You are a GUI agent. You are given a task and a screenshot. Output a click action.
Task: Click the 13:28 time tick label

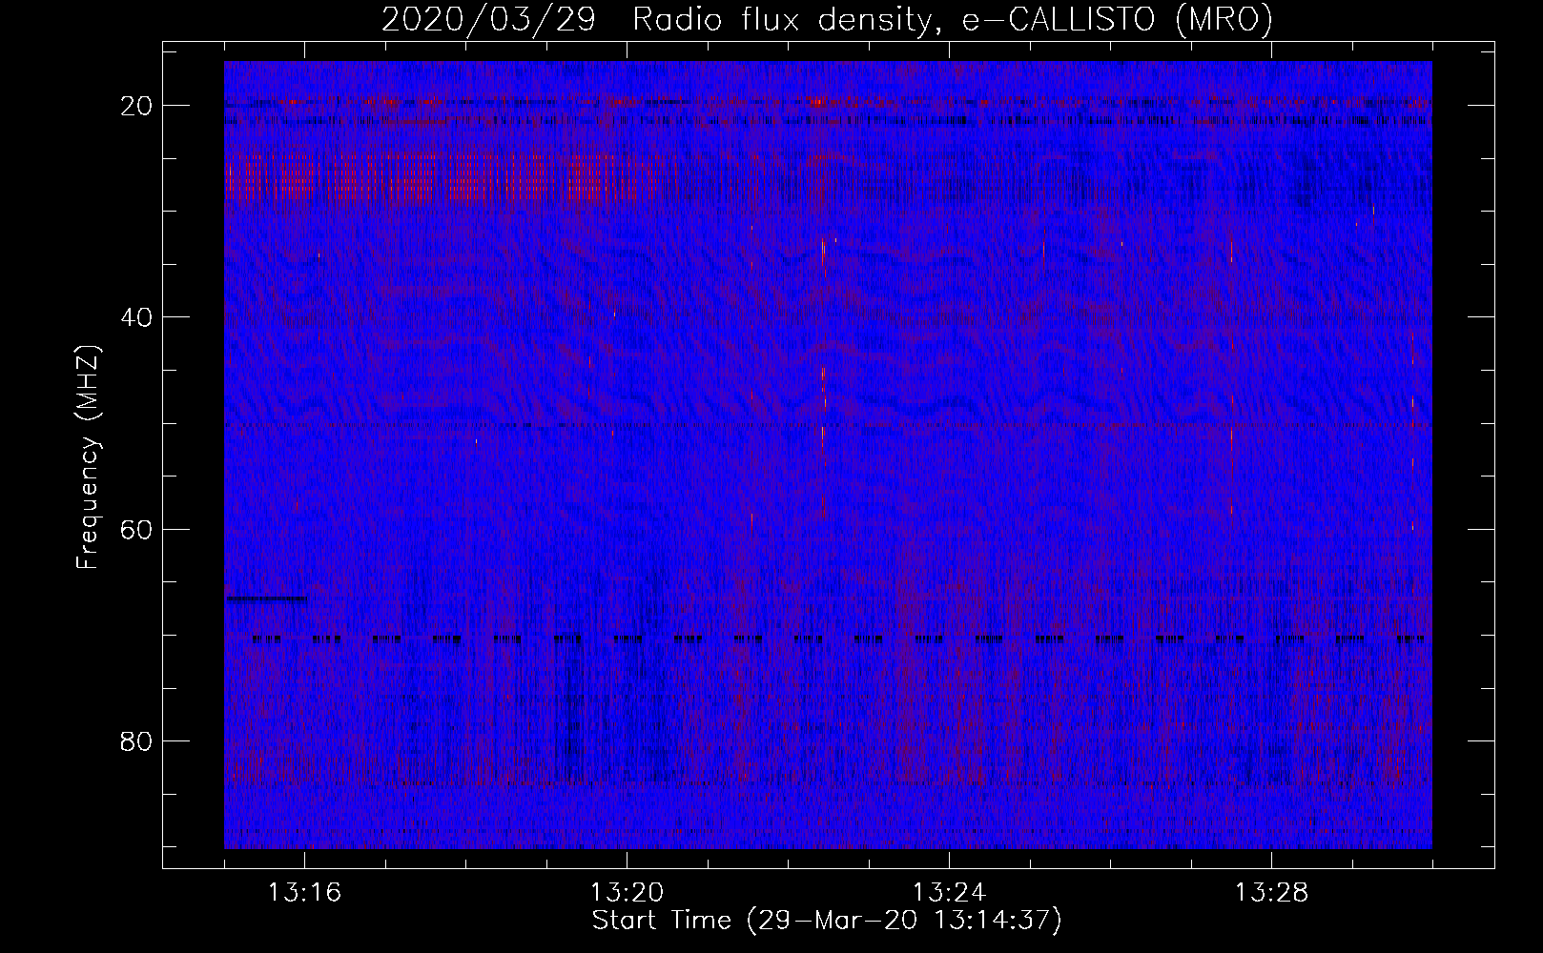(1271, 893)
